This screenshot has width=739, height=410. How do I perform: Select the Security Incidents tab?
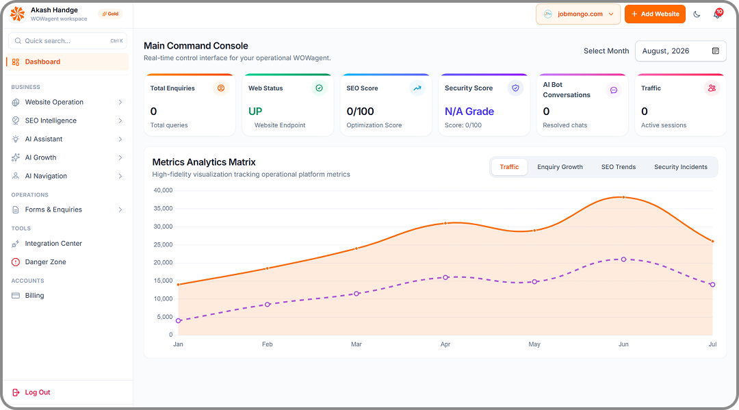click(681, 167)
